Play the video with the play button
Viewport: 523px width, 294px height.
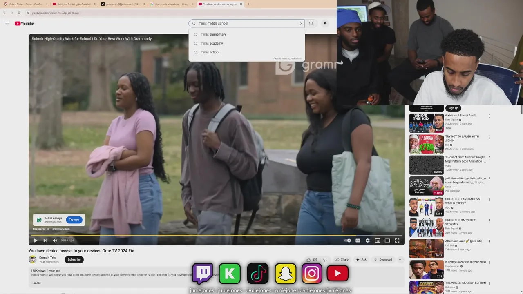click(x=36, y=241)
